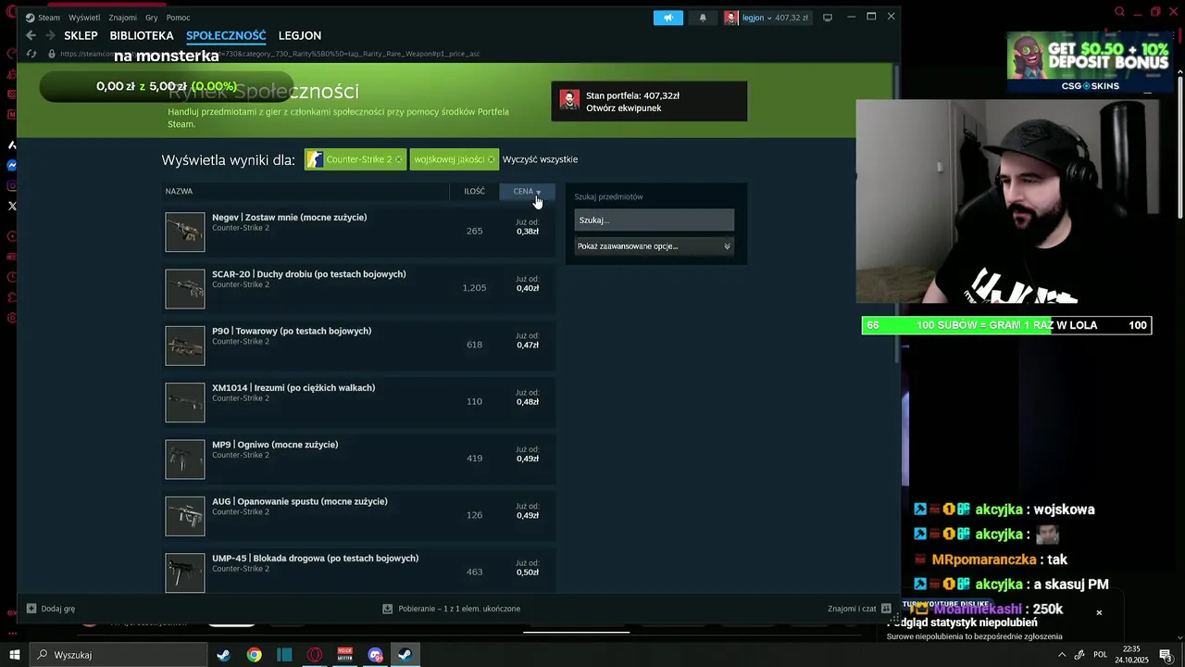Click the UMP-45 Blokada drogowa thumbnail
The width and height of the screenshot is (1185, 667).
pos(185,573)
